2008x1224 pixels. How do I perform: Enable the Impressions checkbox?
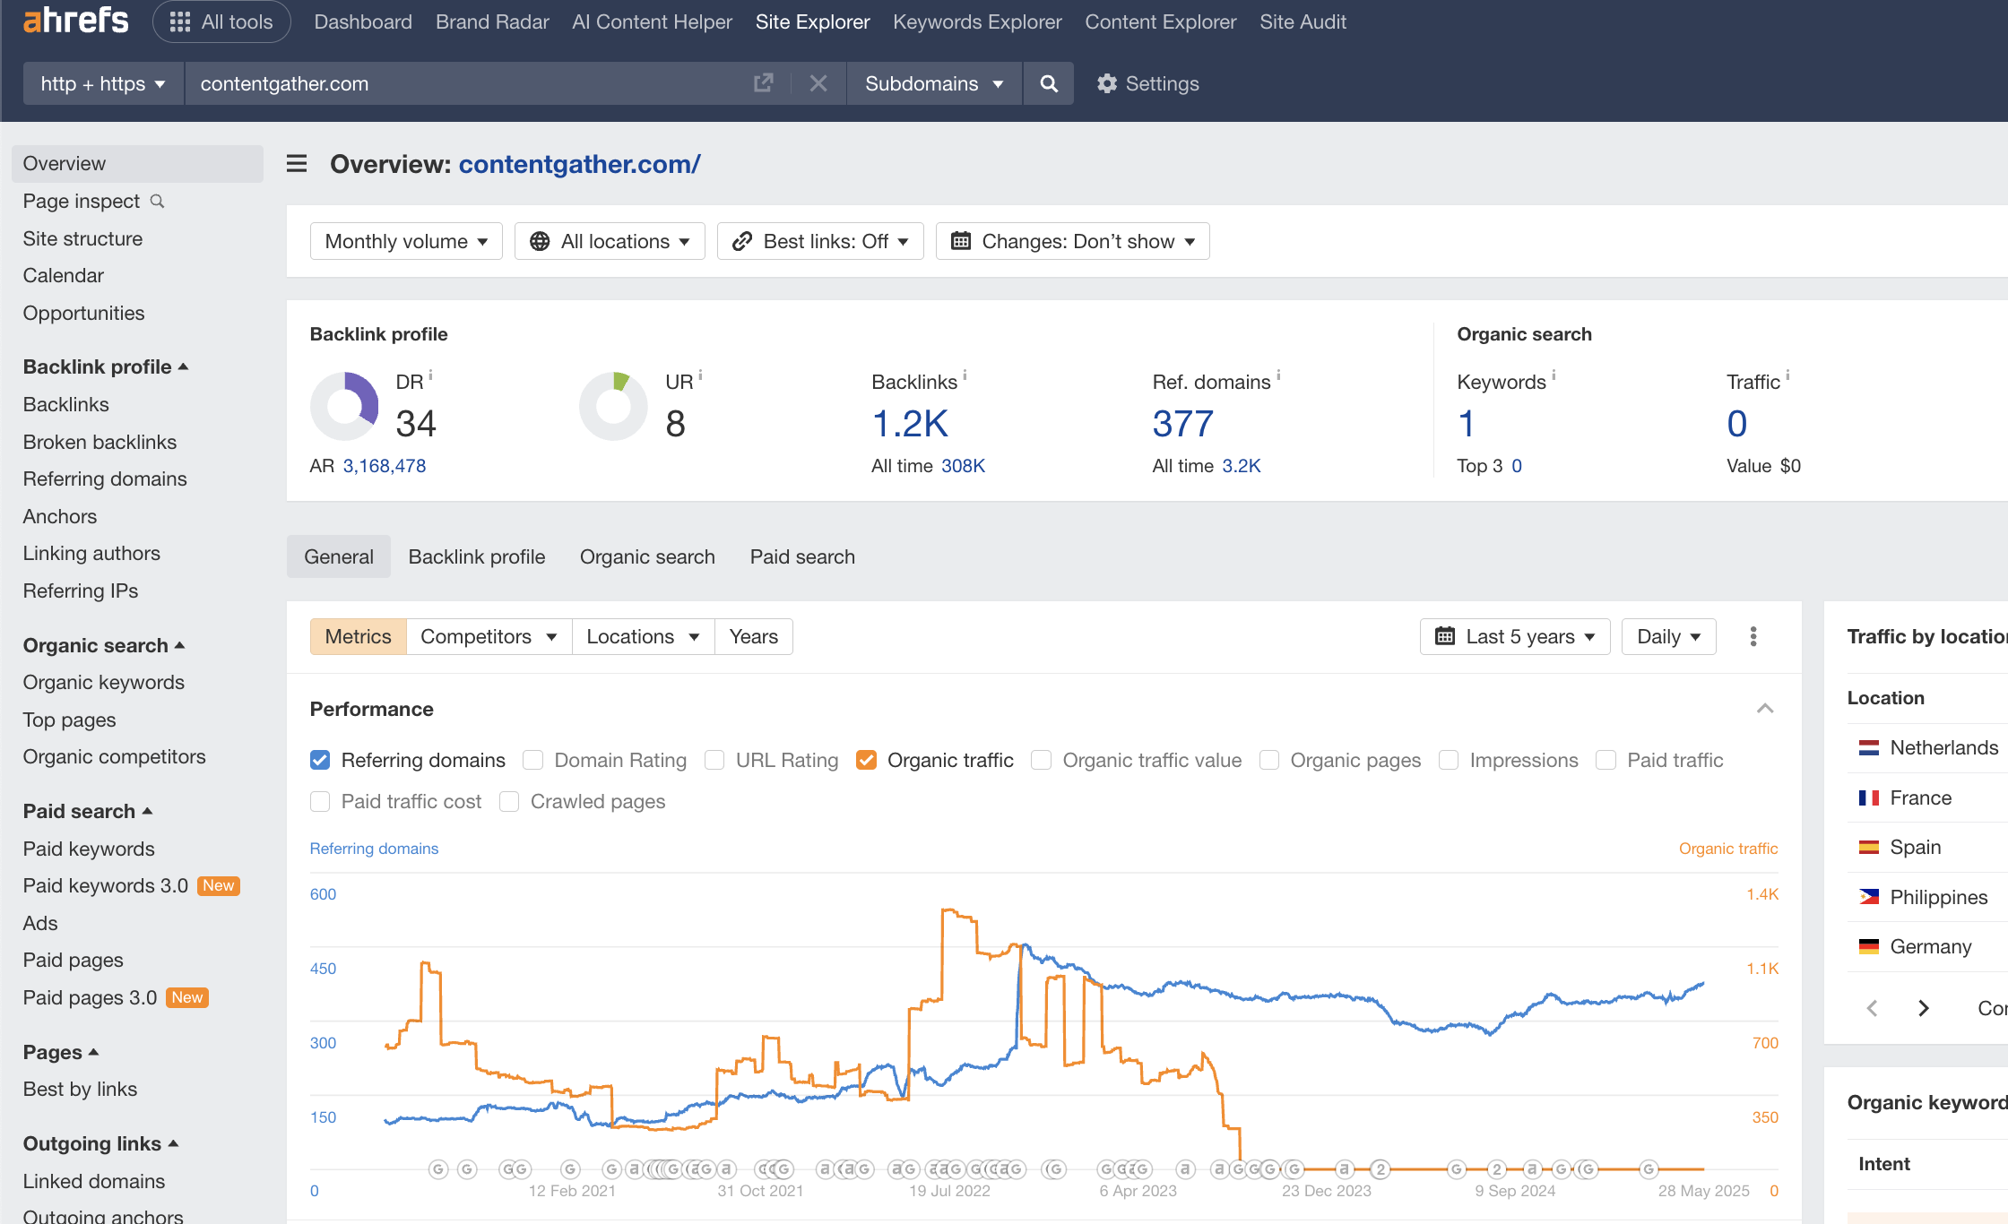pos(1449,760)
